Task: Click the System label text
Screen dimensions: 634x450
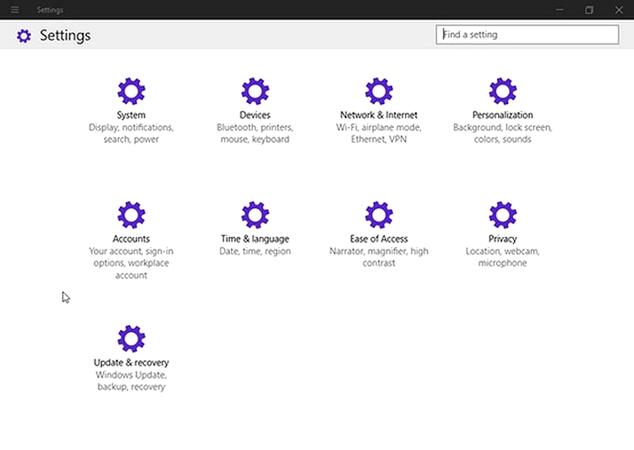Action: click(x=131, y=115)
